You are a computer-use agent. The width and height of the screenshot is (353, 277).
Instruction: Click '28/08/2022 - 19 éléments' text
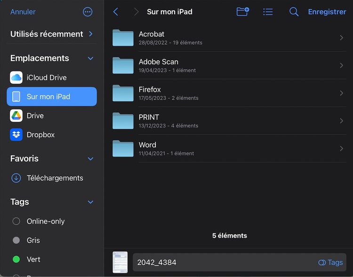170,42
